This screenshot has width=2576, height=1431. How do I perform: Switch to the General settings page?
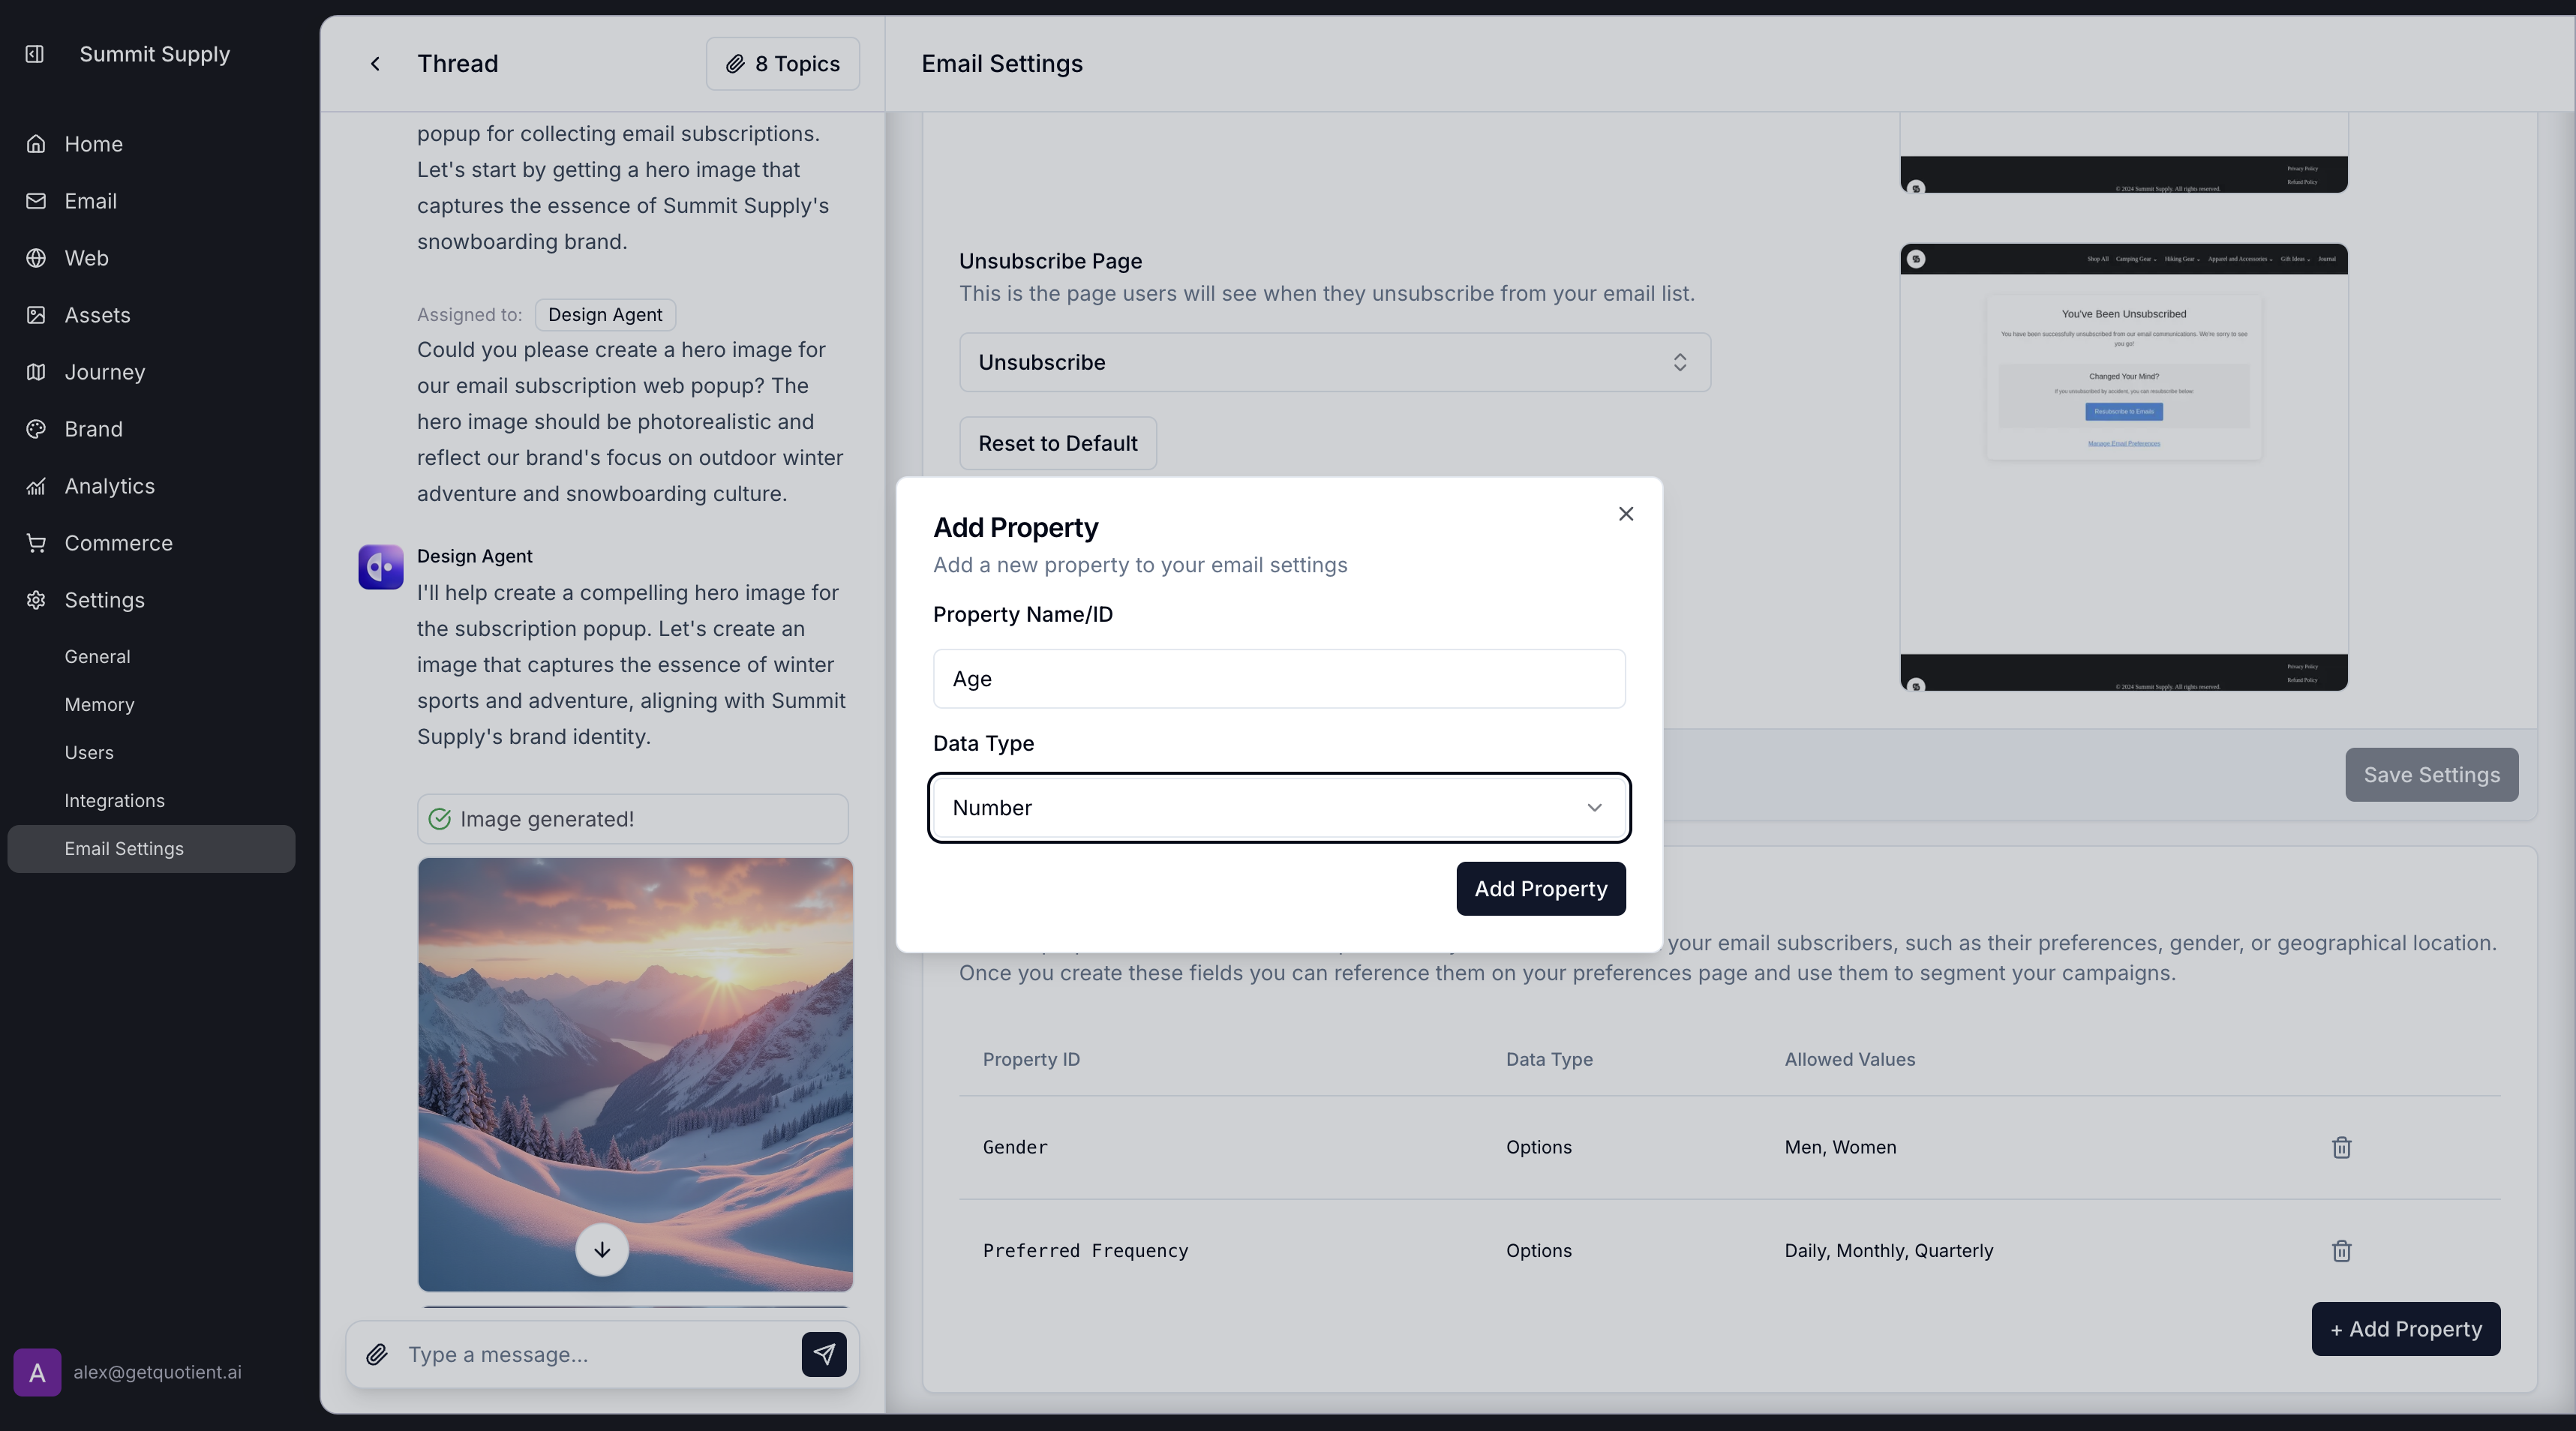(x=97, y=656)
